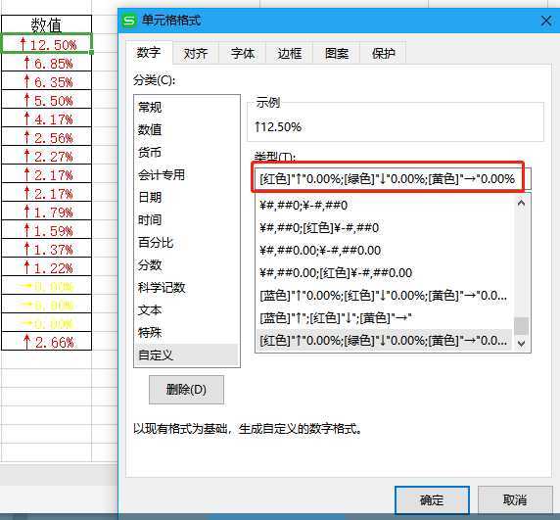Viewport: 560px width, 520px height.
Task: Select cell showing ↑2.56%
Action: 46,136
